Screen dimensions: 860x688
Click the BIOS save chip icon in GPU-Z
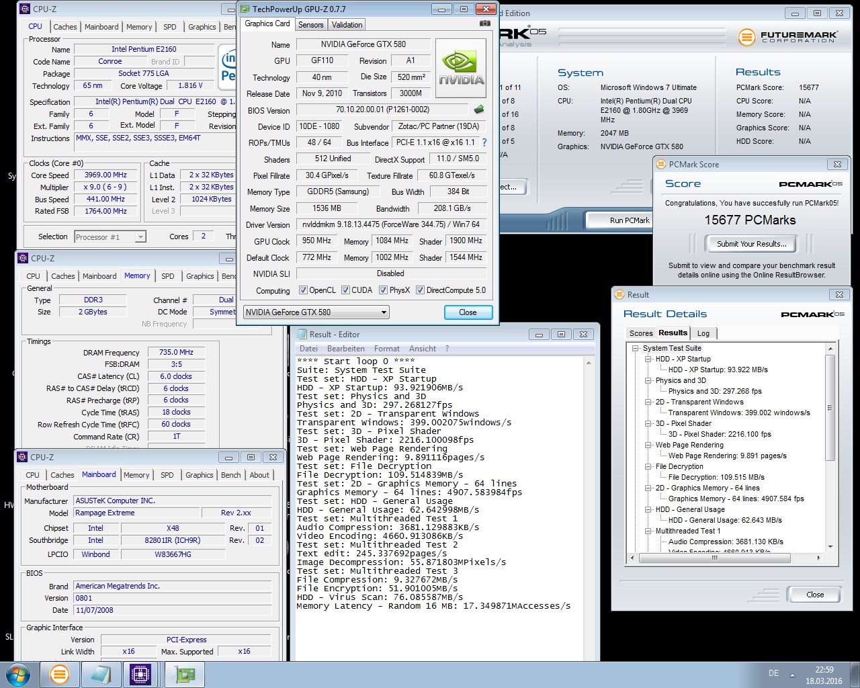478,110
